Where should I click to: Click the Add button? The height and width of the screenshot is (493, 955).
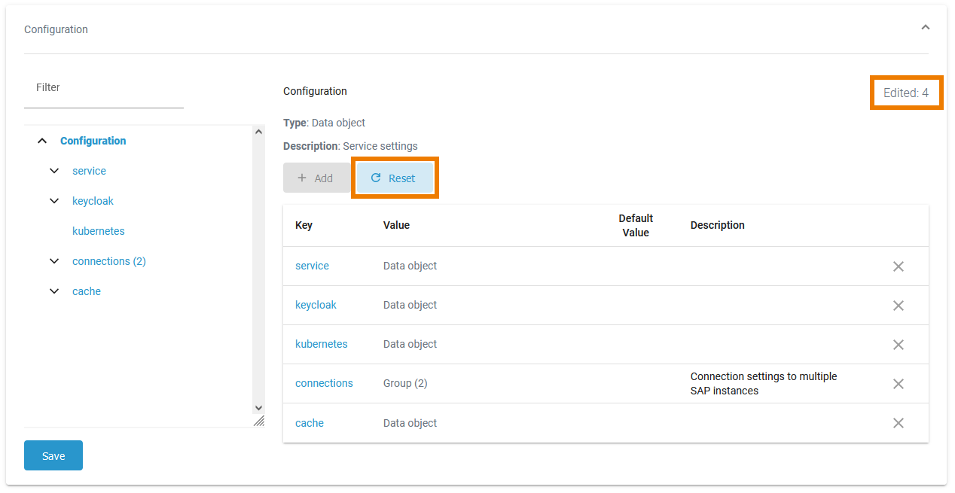[x=316, y=178]
